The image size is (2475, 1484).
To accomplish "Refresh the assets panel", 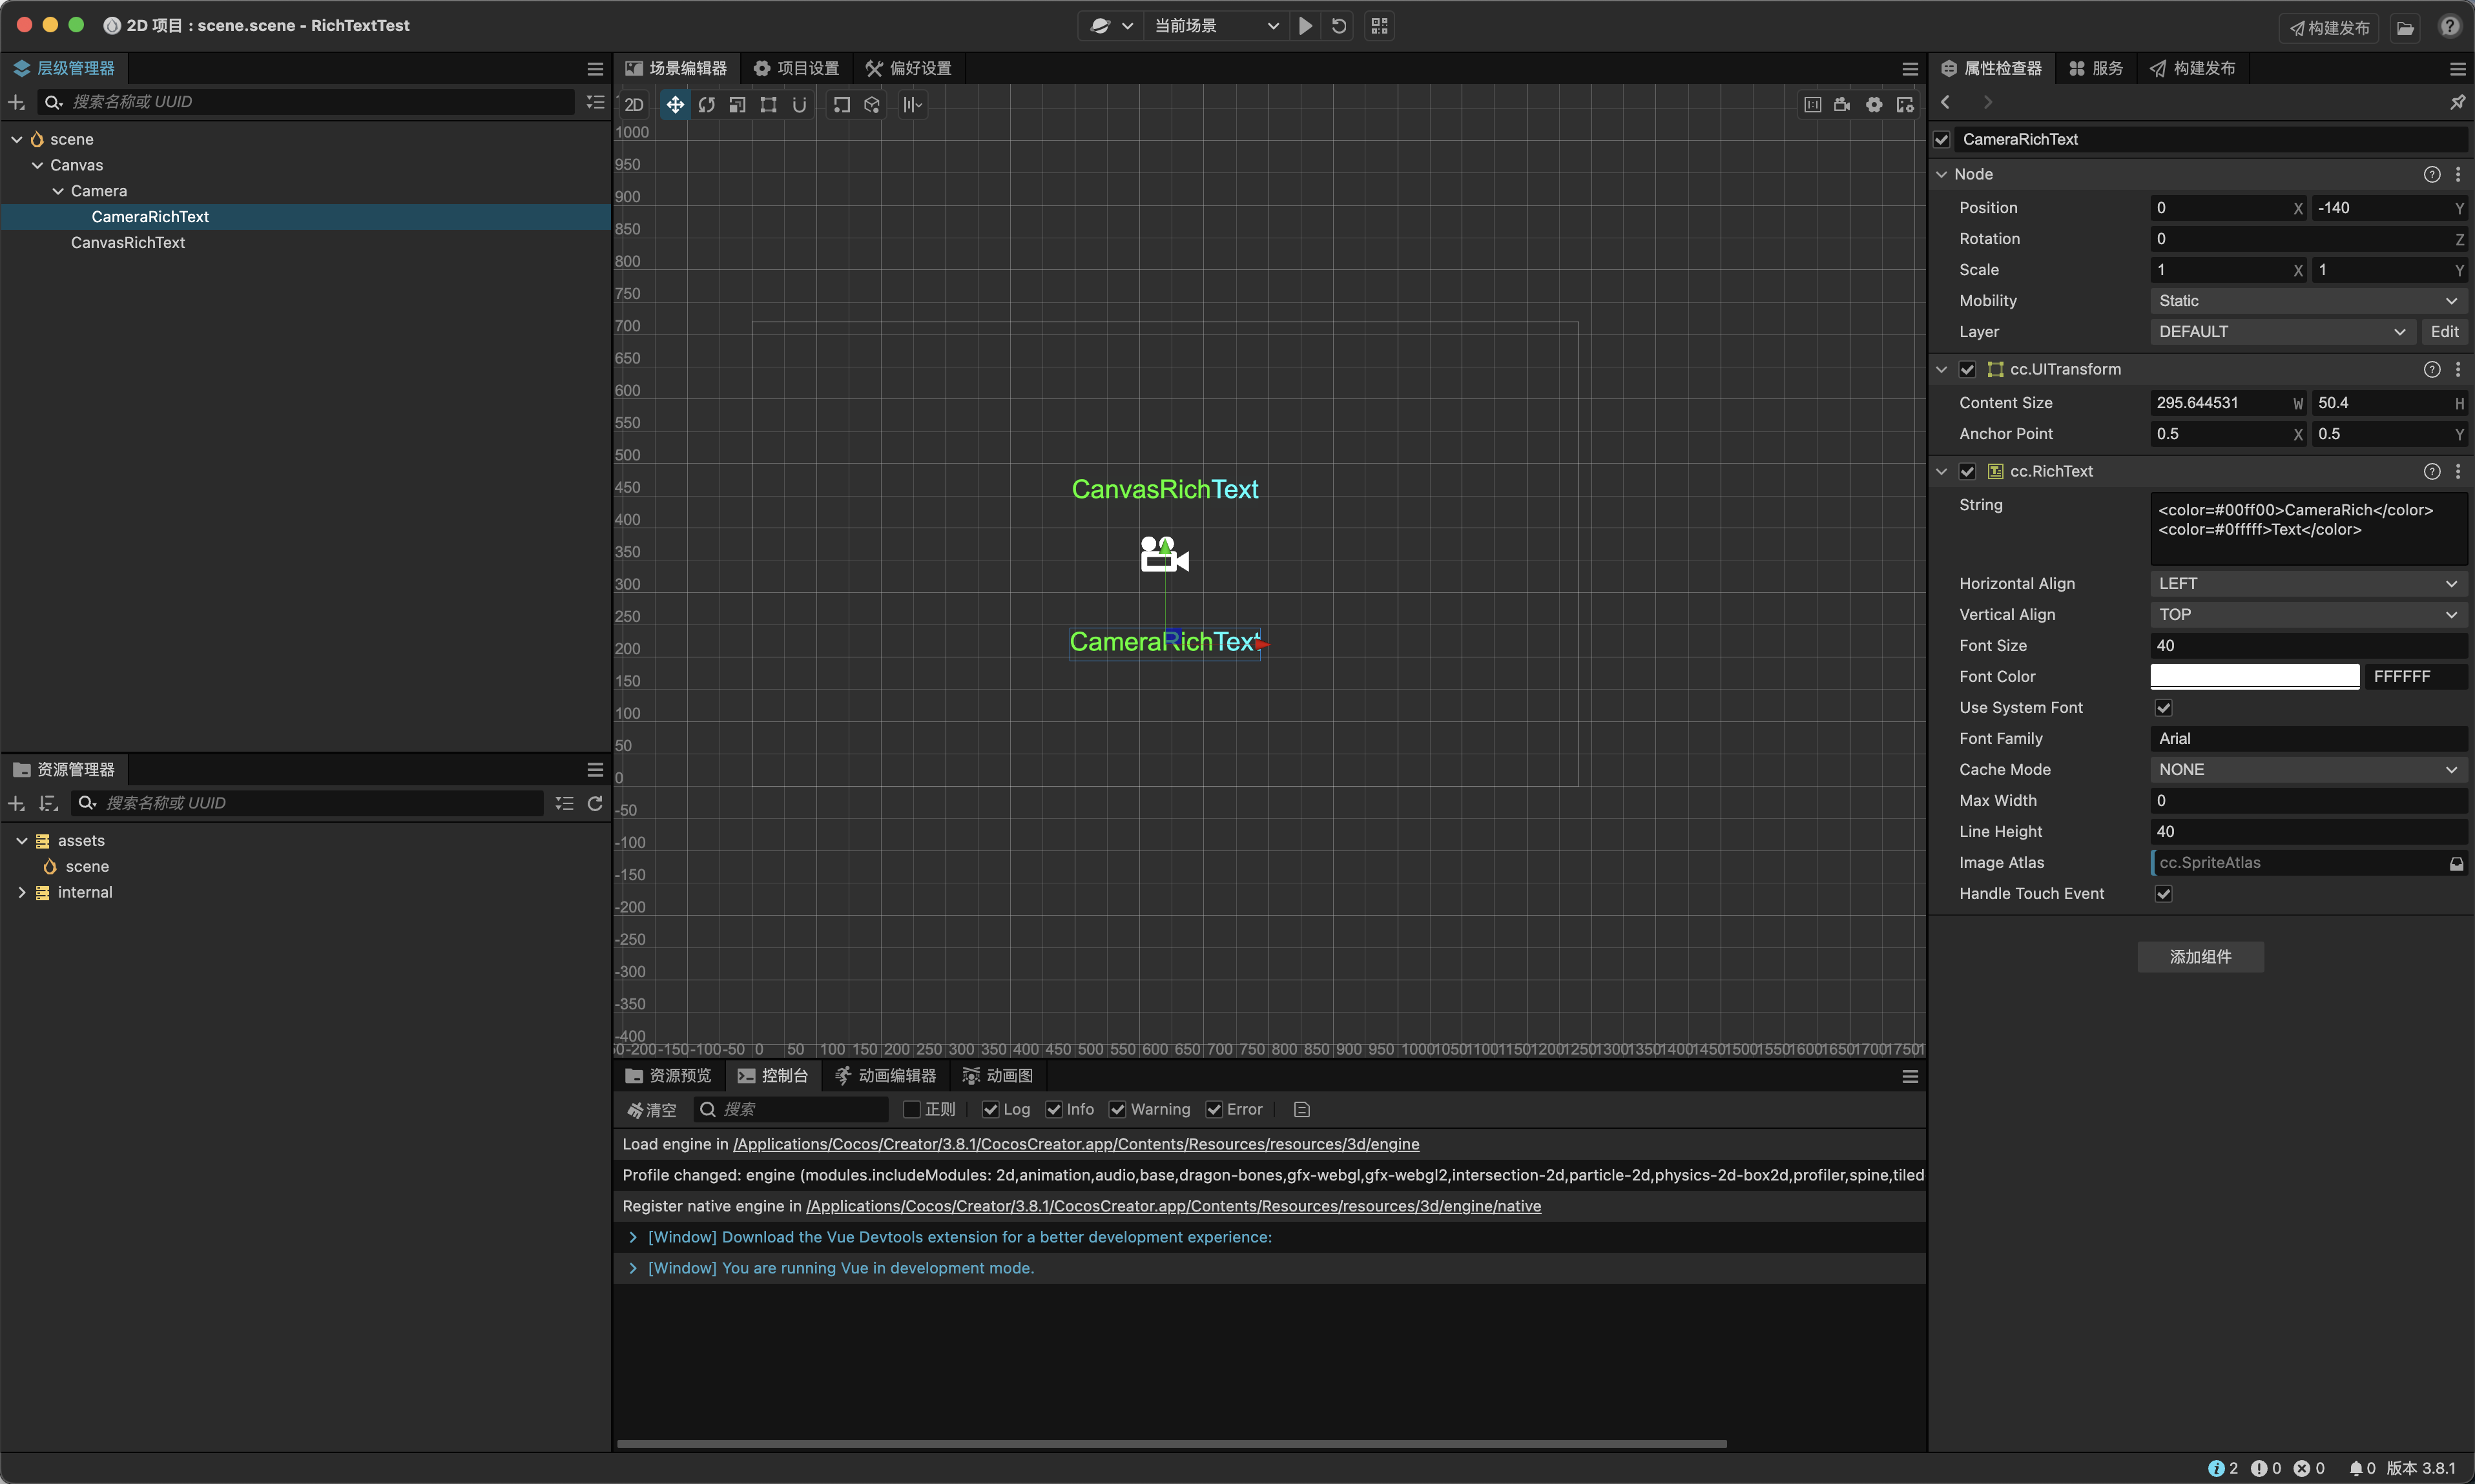I will pyautogui.click(x=595, y=803).
